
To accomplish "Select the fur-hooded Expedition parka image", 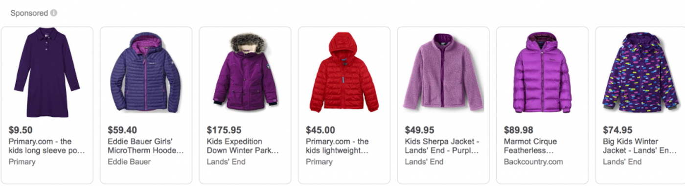I will [245, 72].
